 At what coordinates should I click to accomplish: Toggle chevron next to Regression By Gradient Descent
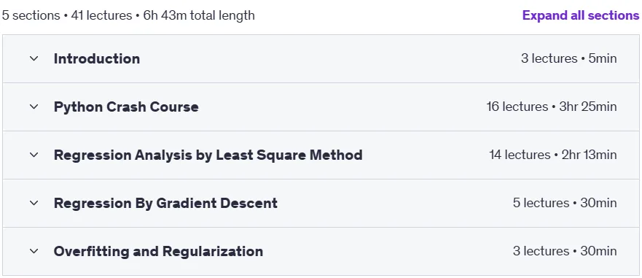34,203
